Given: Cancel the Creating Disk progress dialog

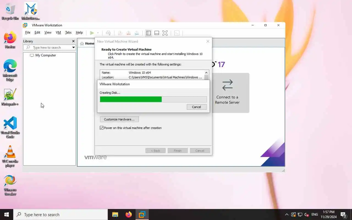Looking at the screenshot, I should click(x=197, y=107).
